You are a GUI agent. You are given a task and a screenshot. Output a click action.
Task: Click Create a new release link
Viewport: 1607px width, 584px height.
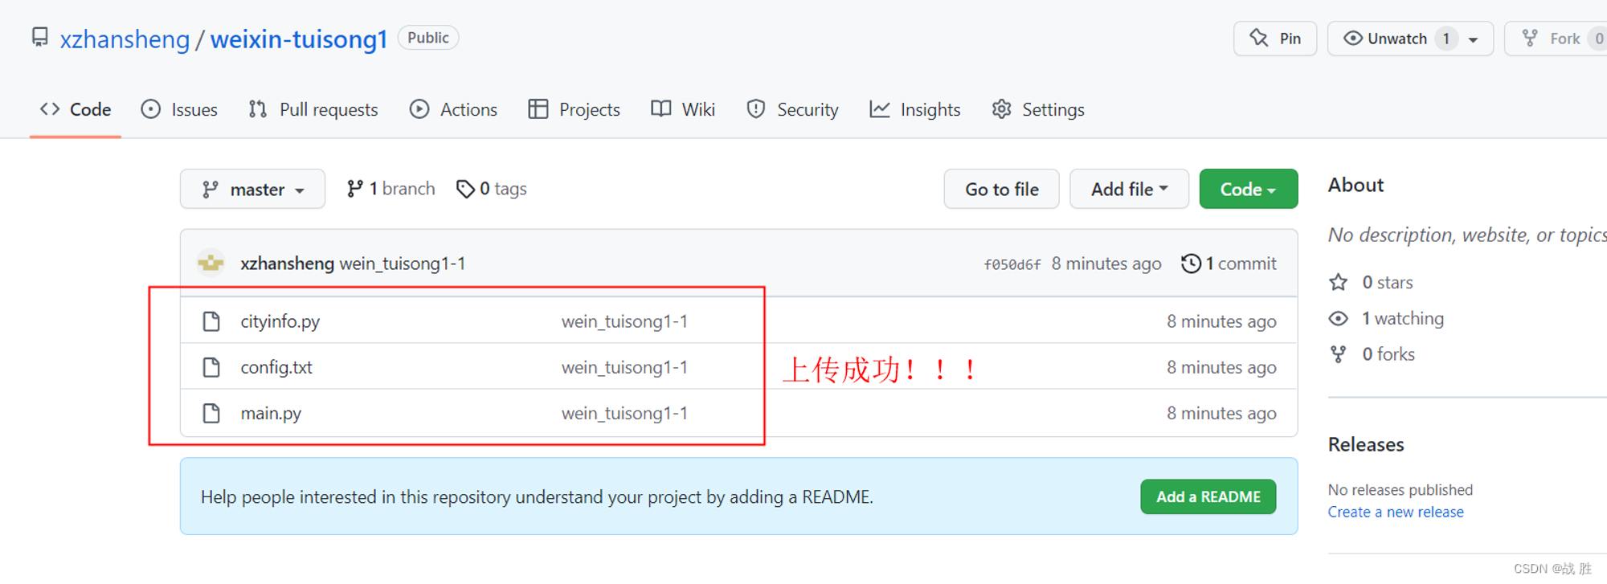point(1396,512)
